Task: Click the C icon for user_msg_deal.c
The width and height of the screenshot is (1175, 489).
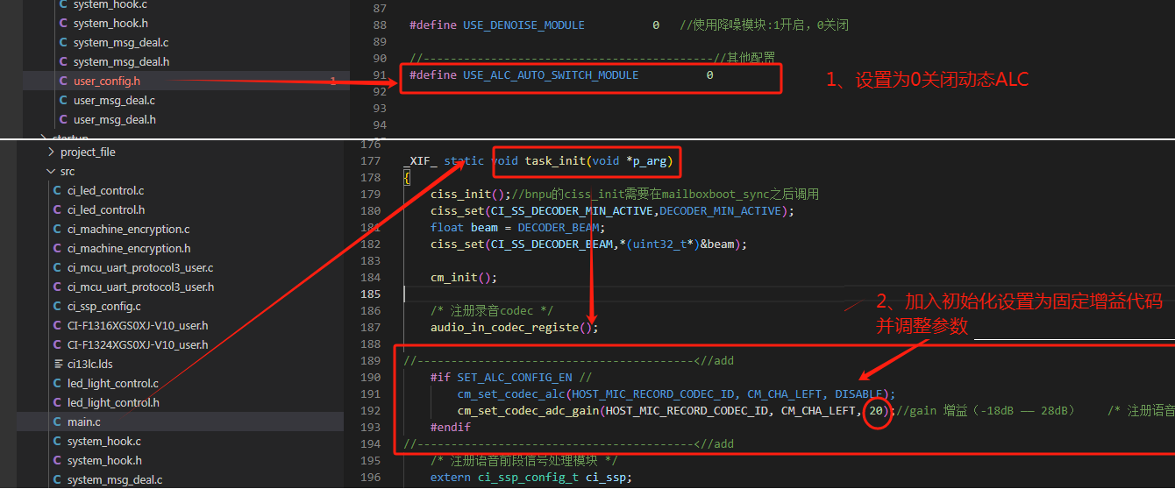Action: [x=63, y=101]
